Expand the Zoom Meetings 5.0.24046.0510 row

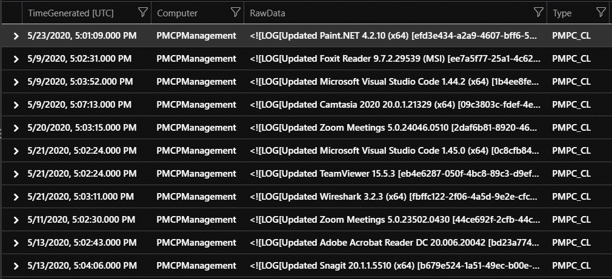[16, 128]
